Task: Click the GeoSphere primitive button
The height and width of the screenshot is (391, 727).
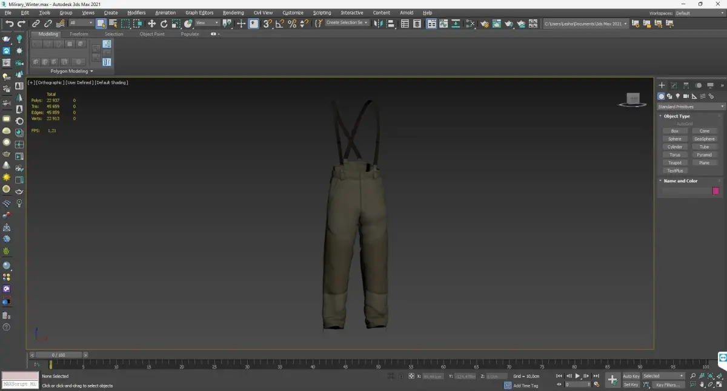Action: tap(705, 139)
